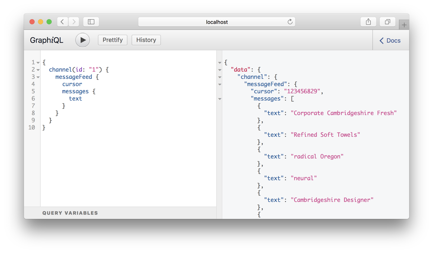This screenshot has width=433, height=253.
Task: Click the Prettify button
Action: [113, 40]
